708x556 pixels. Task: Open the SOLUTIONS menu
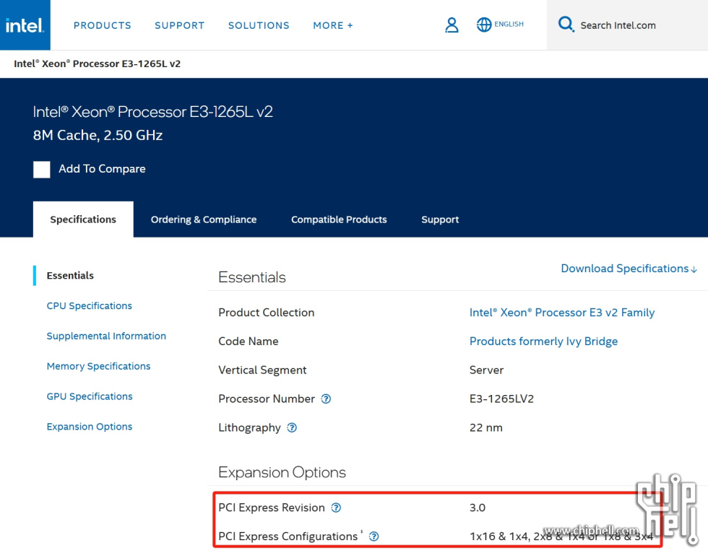[x=259, y=26]
